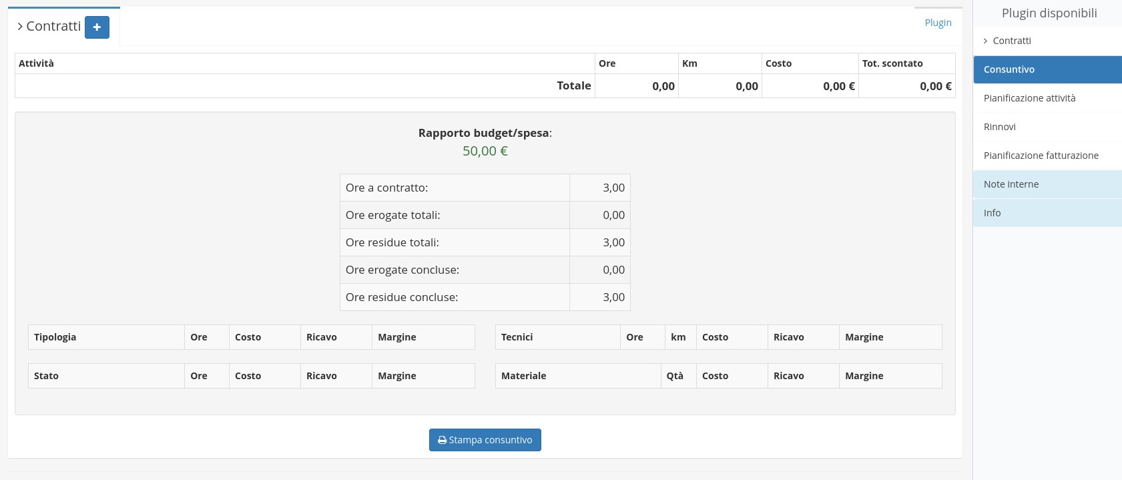Image resolution: width=1122 pixels, height=480 pixels.
Task: Click the Tecnici table header
Action: 517,337
